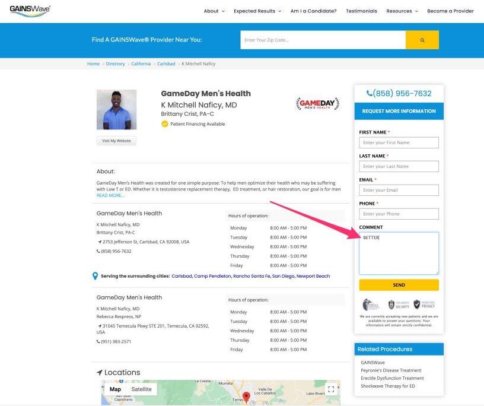Click the yellow Patient Financing checkmark badge

pyautogui.click(x=165, y=124)
